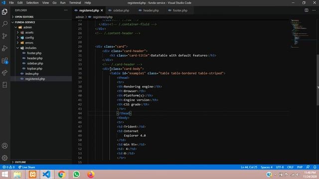Open the Run menu

pos(63,3)
